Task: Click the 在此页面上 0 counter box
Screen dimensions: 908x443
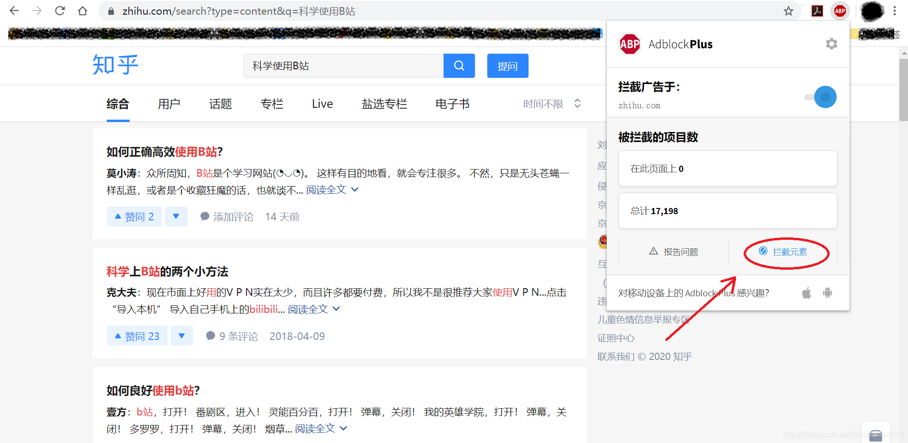Action: coord(728,169)
